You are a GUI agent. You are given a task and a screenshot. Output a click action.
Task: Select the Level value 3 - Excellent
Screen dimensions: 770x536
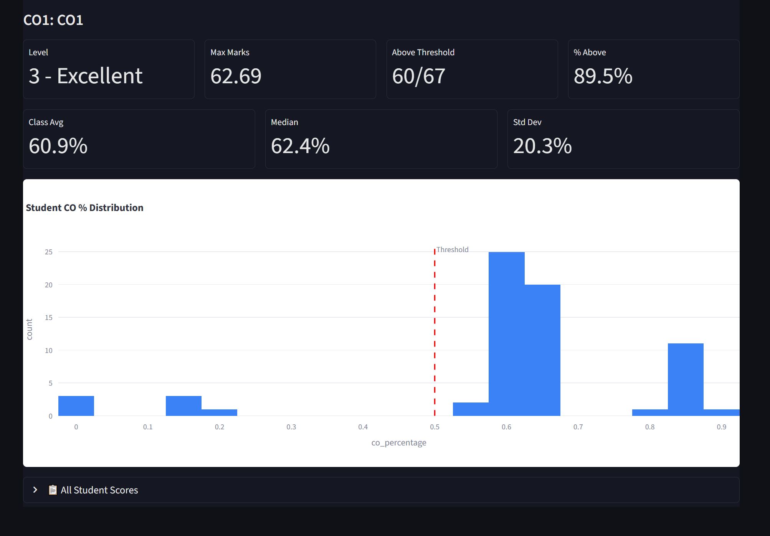(x=86, y=76)
